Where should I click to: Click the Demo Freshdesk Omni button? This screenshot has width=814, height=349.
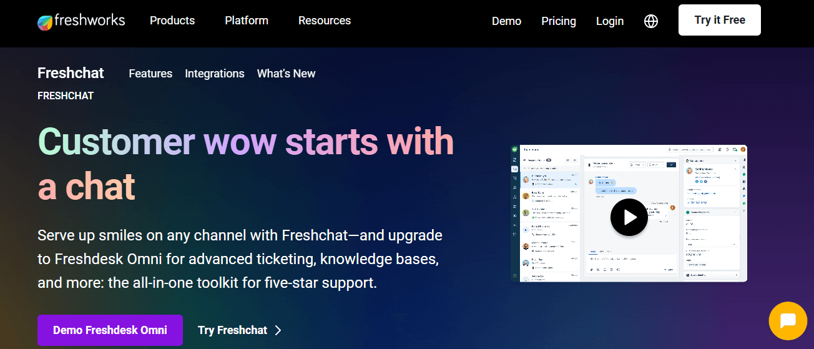pos(110,330)
